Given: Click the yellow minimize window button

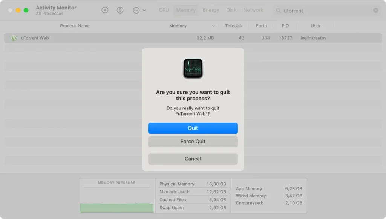Looking at the screenshot, I should click(18, 10).
